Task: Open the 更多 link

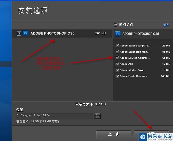Action: coord(166,25)
